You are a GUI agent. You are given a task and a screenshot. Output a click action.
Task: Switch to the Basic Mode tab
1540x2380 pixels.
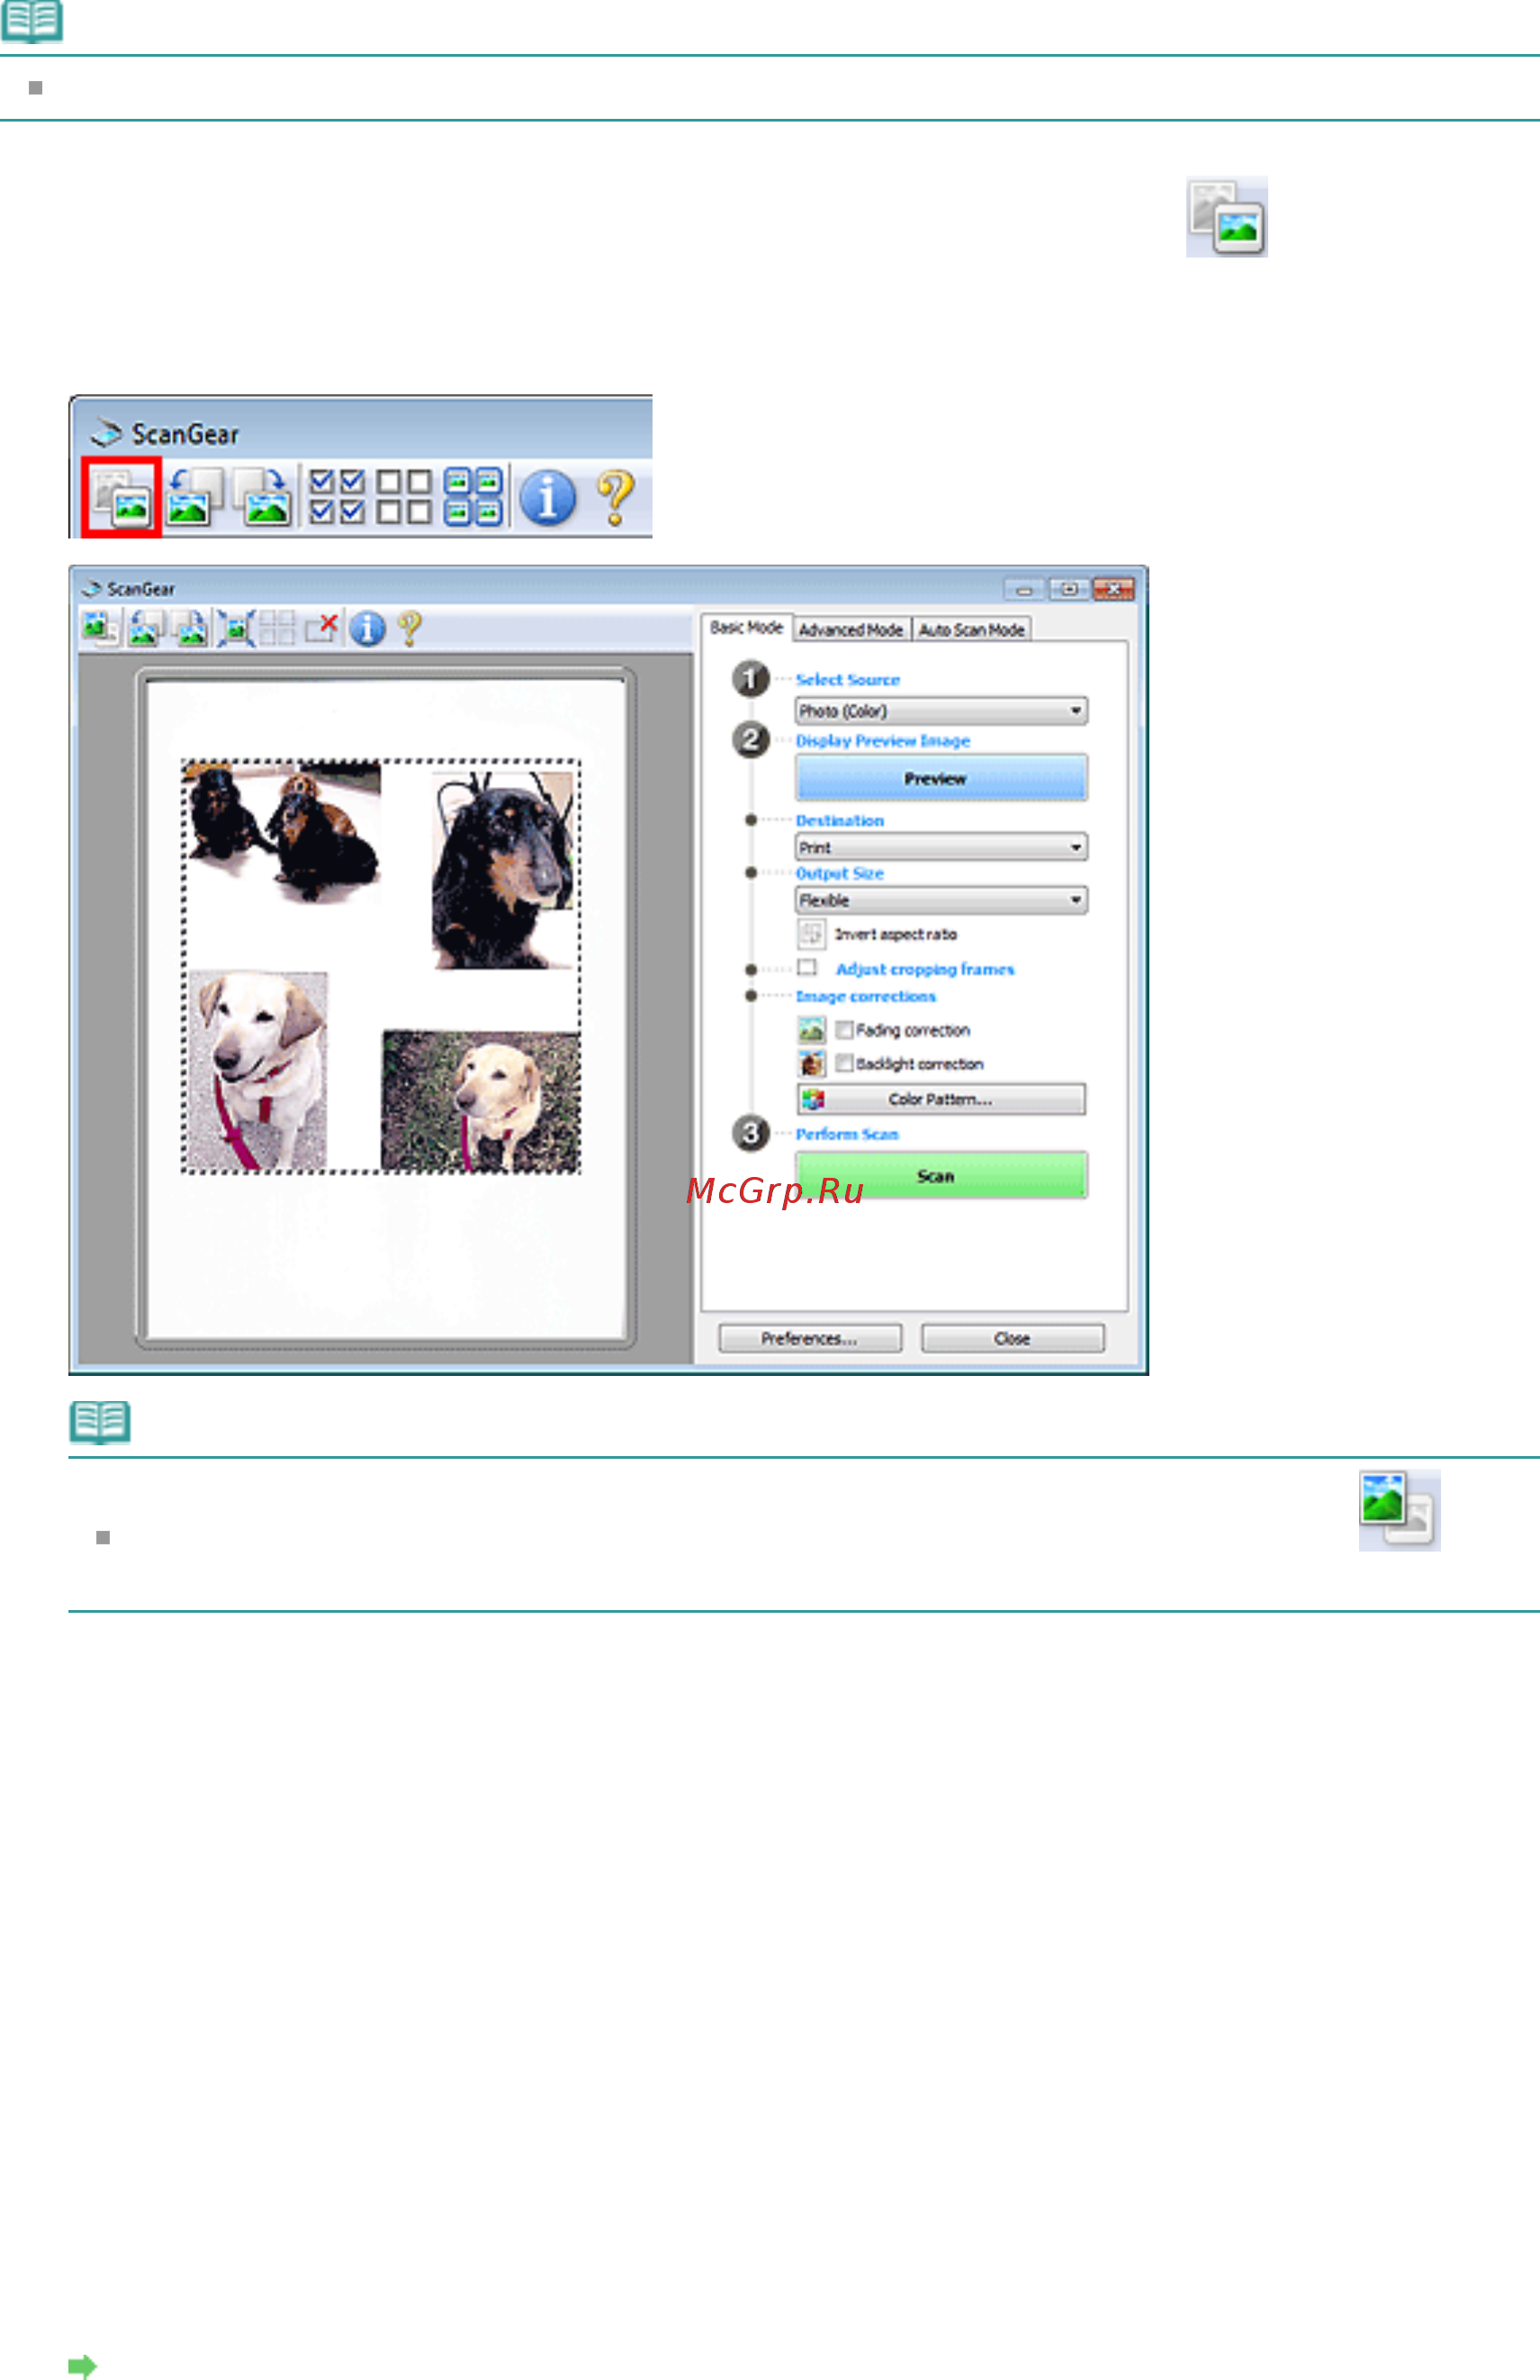[x=746, y=628]
